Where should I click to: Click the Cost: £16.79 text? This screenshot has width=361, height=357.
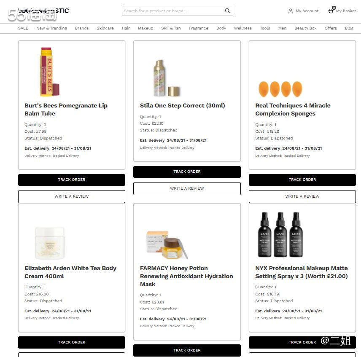pos(267,294)
